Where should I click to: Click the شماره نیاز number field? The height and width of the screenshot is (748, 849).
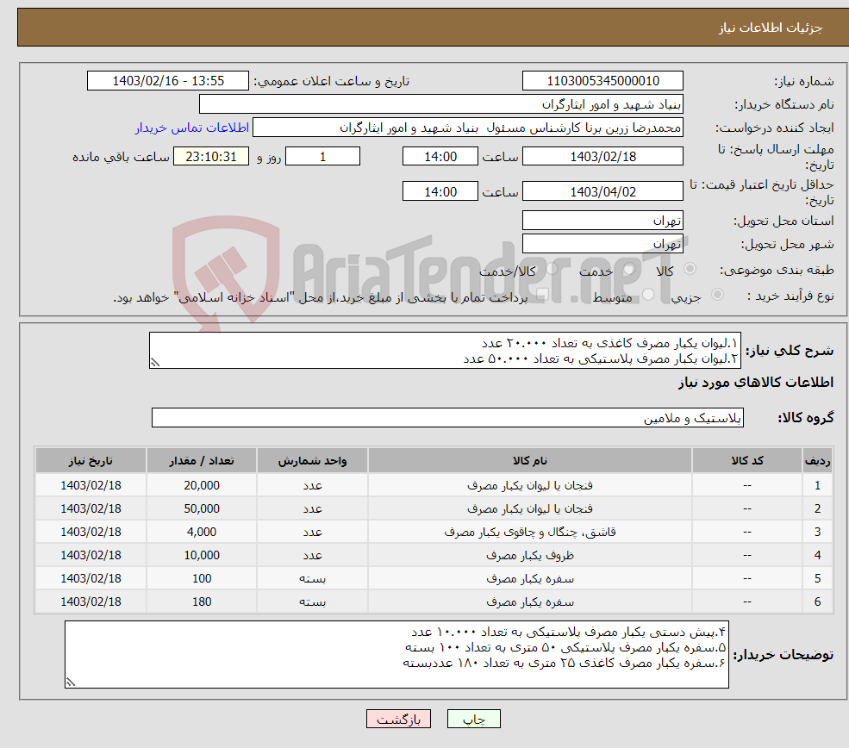(602, 81)
